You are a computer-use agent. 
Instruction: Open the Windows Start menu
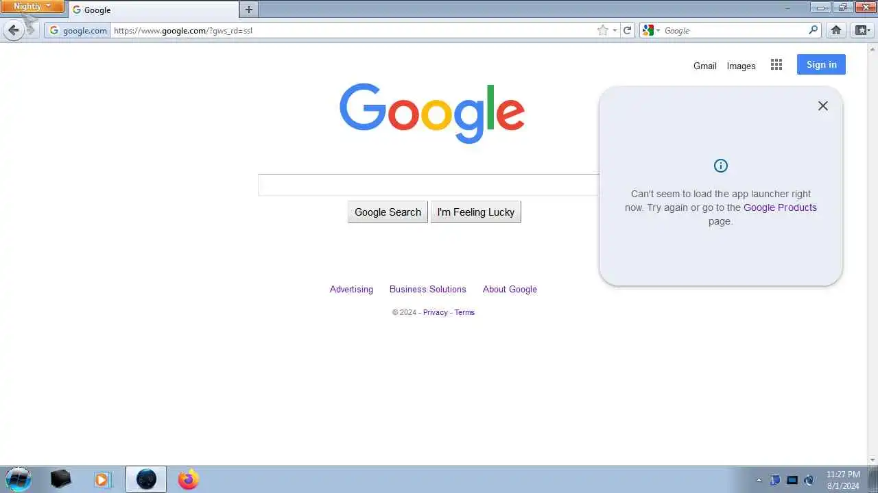(x=18, y=479)
